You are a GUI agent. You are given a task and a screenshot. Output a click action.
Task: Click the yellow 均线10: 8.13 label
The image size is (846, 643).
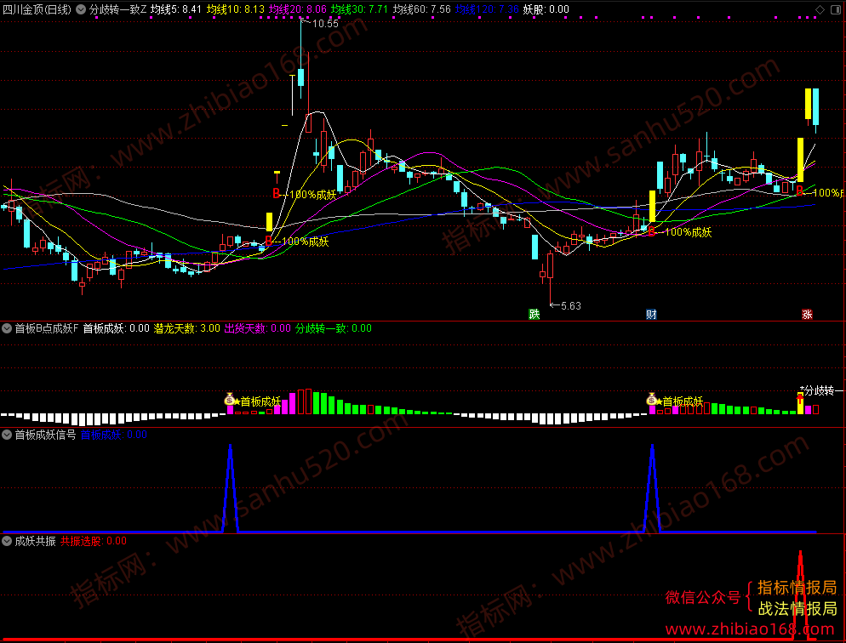236,9
